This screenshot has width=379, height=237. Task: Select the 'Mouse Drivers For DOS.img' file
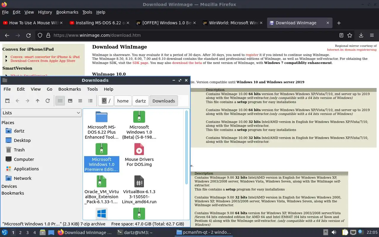(x=139, y=155)
